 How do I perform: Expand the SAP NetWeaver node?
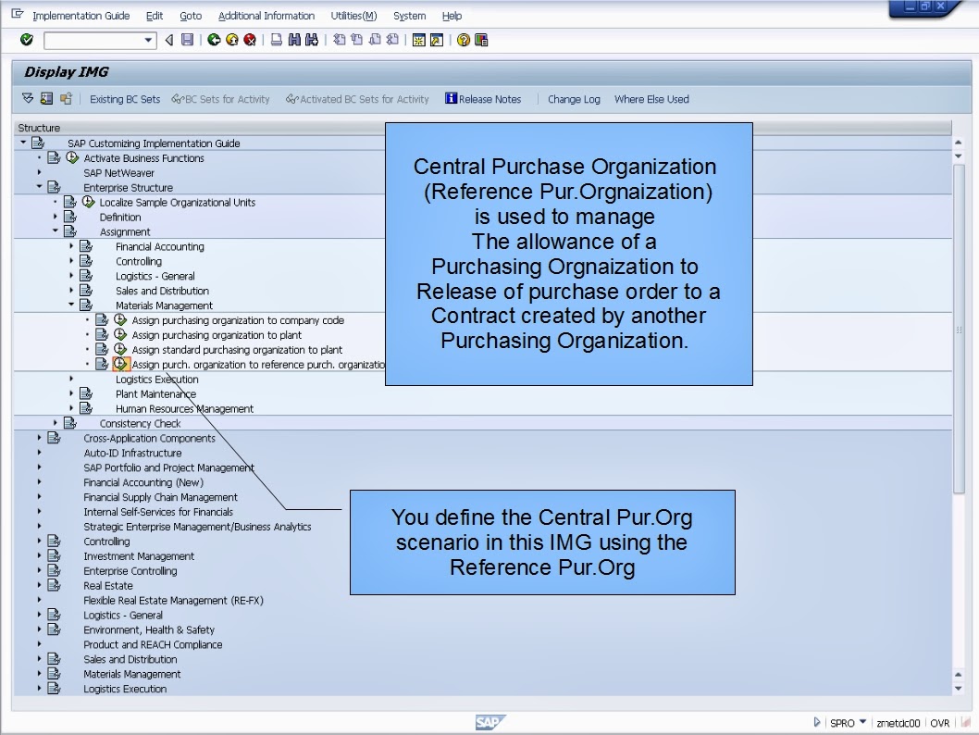click(39, 172)
